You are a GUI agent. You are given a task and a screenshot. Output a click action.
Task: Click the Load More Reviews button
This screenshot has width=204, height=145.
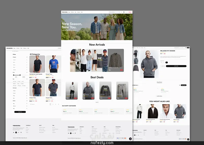pos(159,96)
